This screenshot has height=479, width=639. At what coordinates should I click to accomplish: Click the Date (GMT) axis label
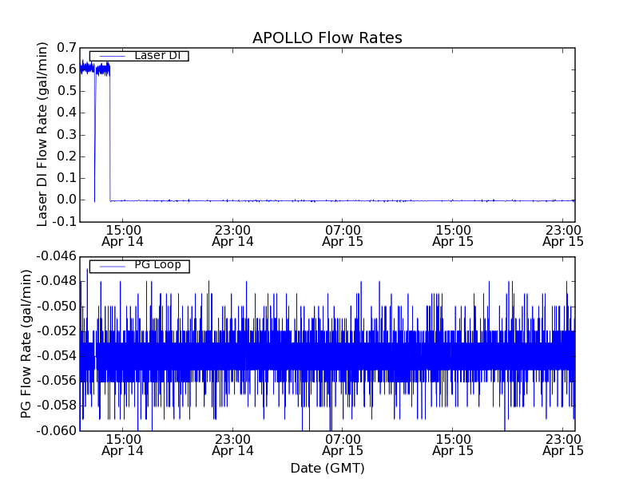(327, 468)
